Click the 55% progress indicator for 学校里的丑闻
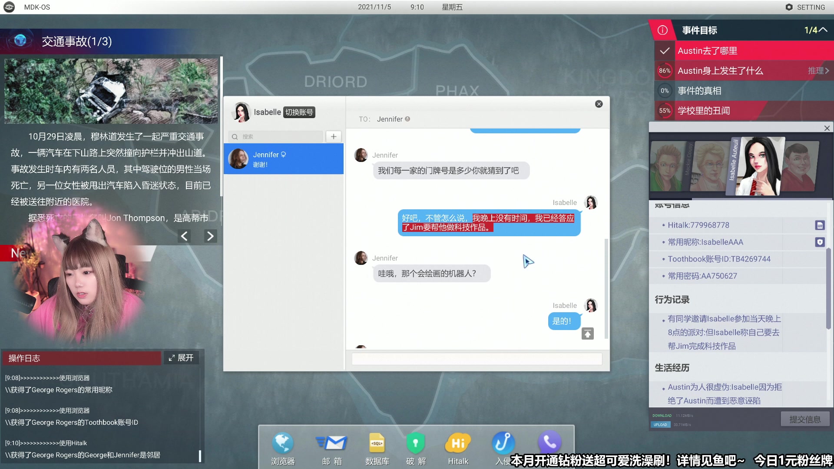834x469 pixels. pos(664,110)
